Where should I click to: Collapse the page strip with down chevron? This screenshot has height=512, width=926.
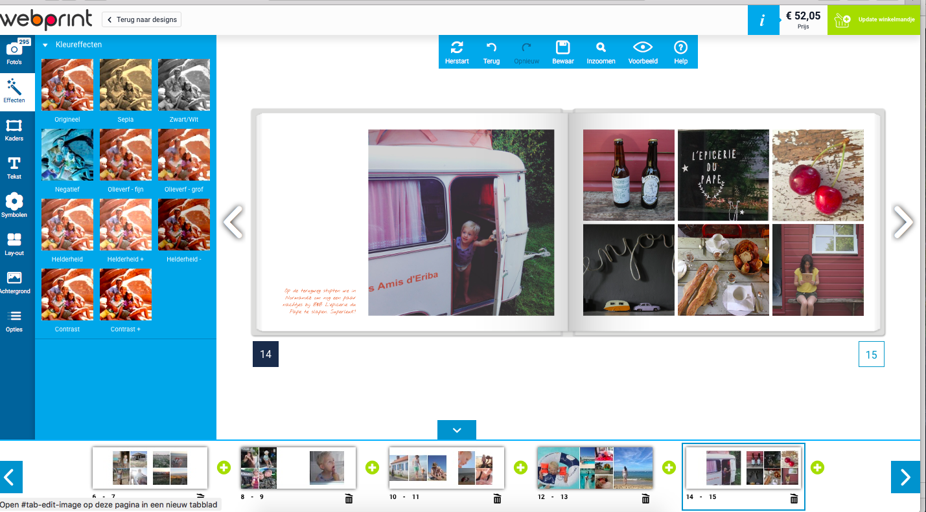coord(457,430)
